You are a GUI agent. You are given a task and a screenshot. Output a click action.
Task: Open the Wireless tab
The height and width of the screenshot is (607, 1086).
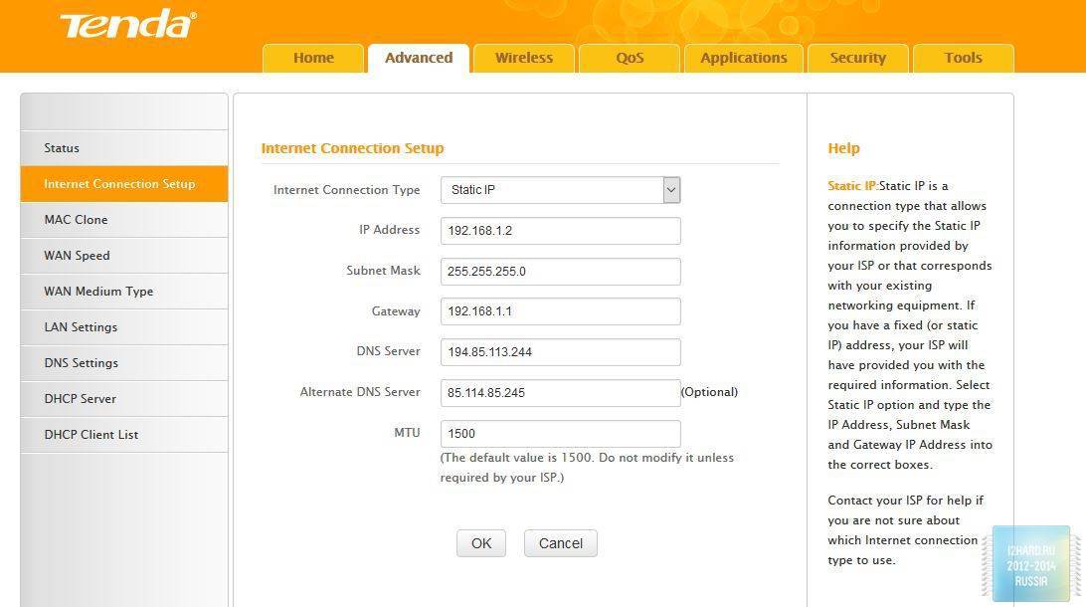524,58
